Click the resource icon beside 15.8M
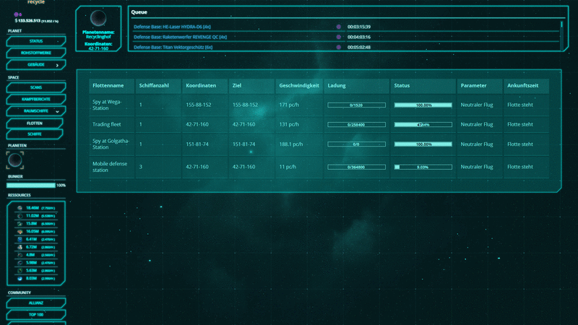Viewport: 578px width, 325px height. point(20,224)
